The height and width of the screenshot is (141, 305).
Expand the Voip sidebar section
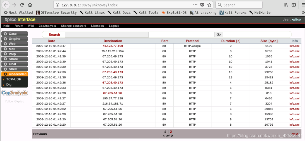(x=14, y=54)
